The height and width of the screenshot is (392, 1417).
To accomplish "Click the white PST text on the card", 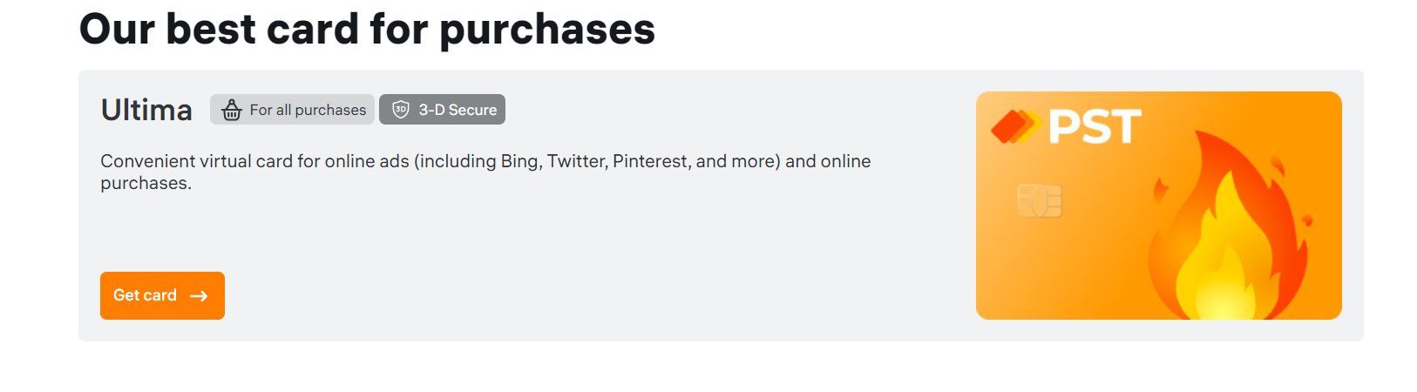I will (1095, 127).
